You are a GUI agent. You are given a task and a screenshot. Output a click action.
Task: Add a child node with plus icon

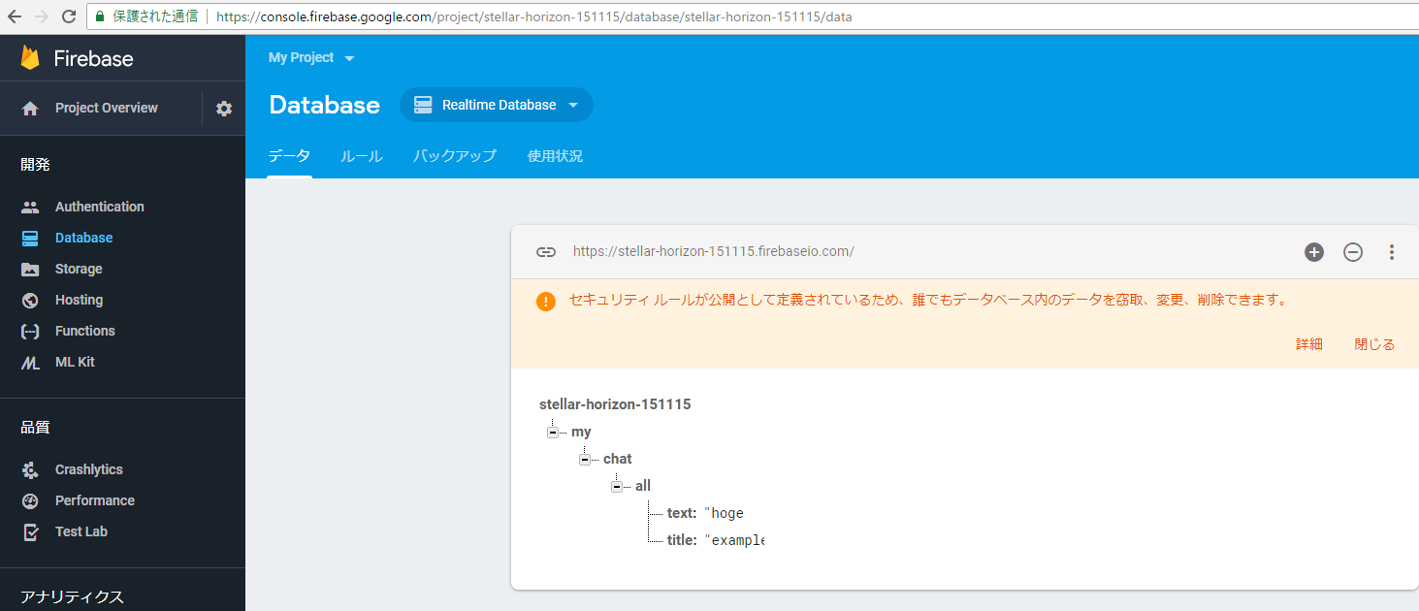pyautogui.click(x=1314, y=252)
